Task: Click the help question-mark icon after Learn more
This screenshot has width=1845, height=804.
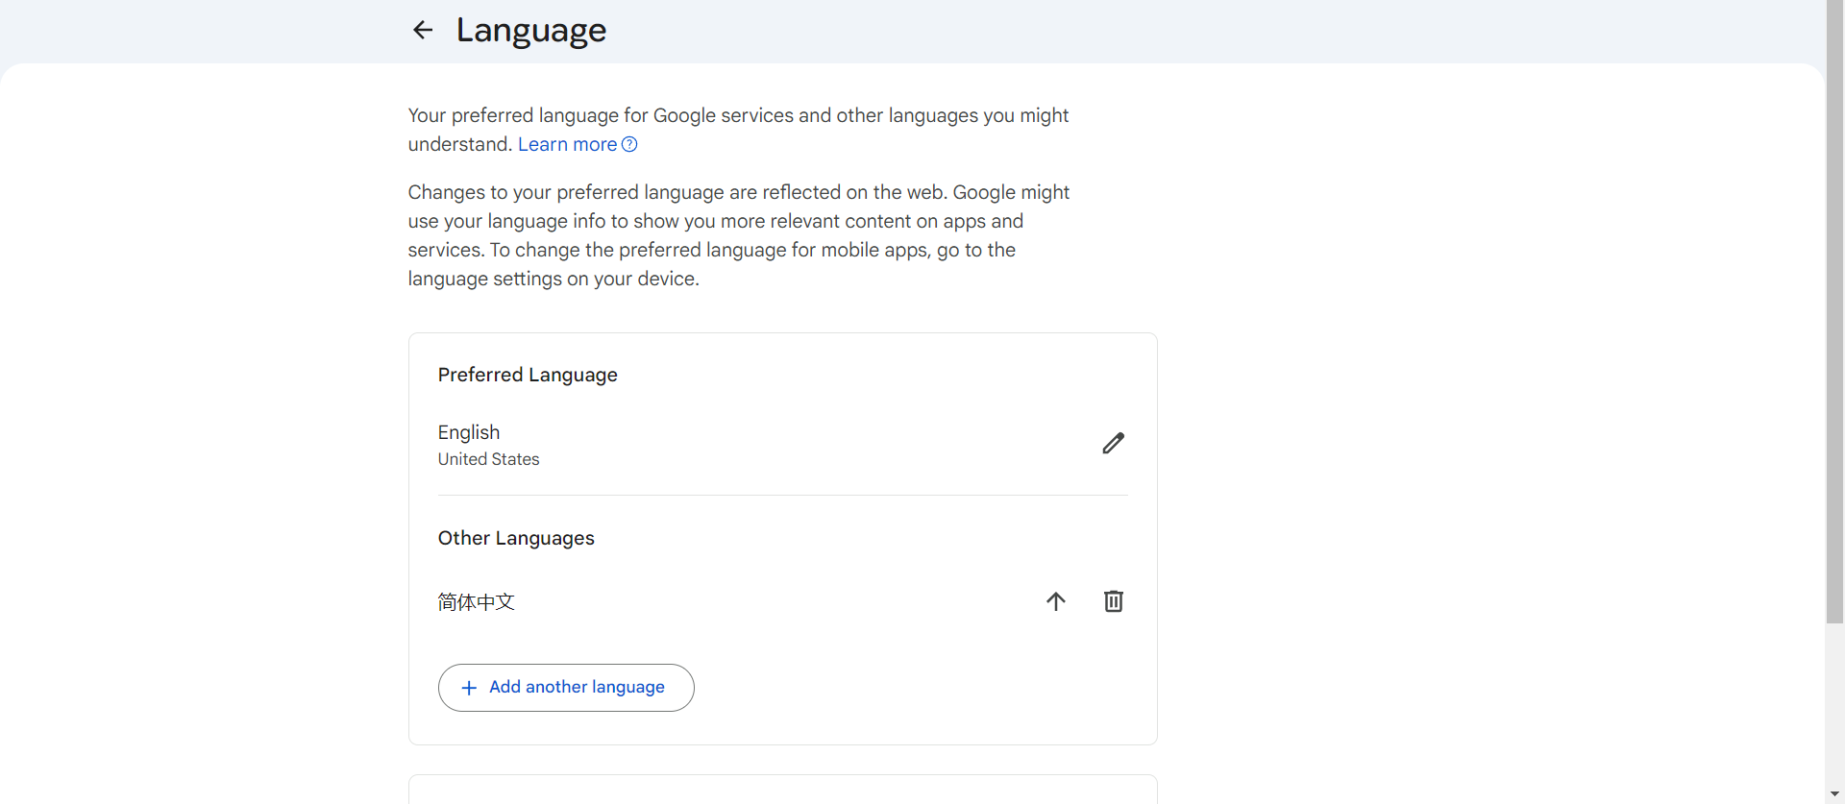Action: pos(629,144)
